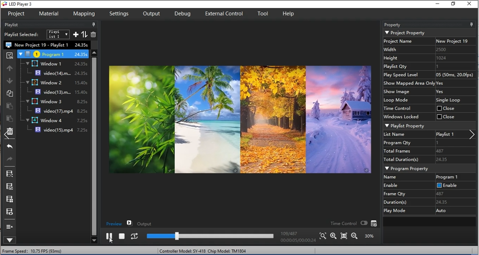Stop the preview playback

(x=122, y=236)
